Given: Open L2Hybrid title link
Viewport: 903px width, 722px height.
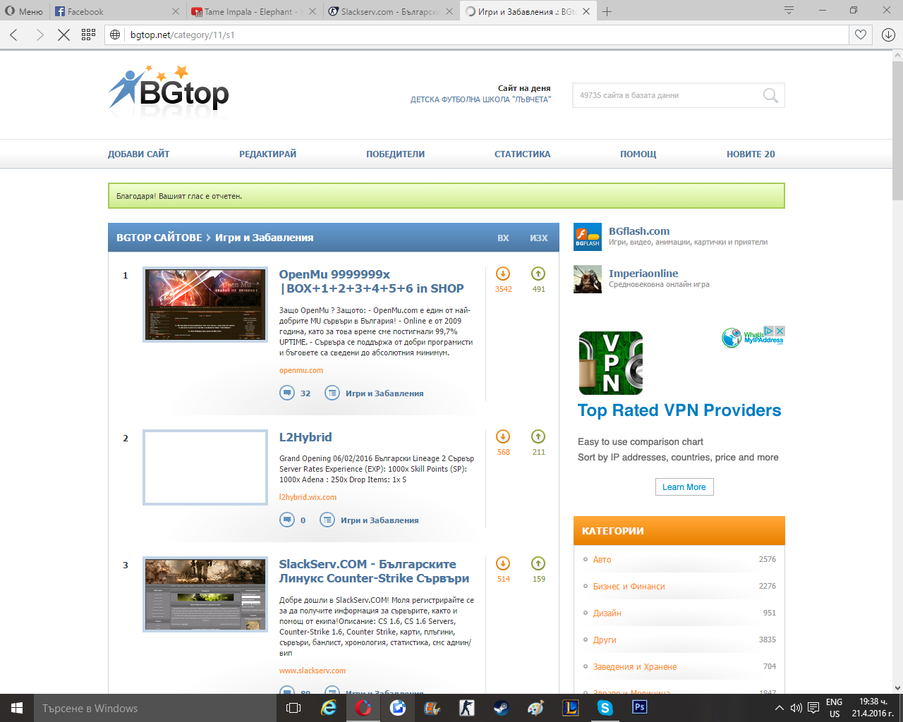Looking at the screenshot, I should point(305,437).
